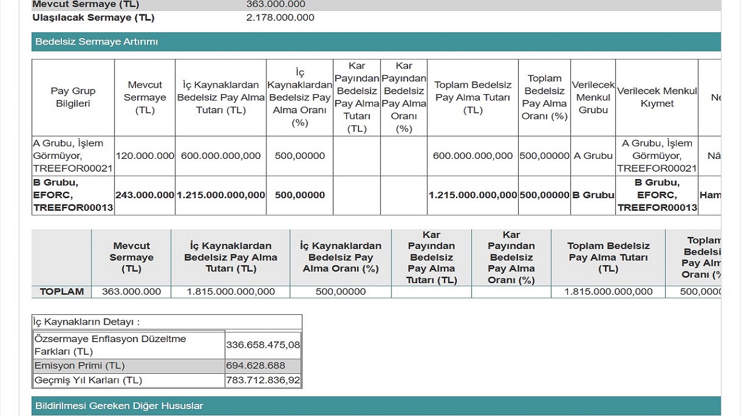This screenshot has height=416, width=741.
Task: Select the 783.712.836,92 amount cell
Action: click(263, 380)
